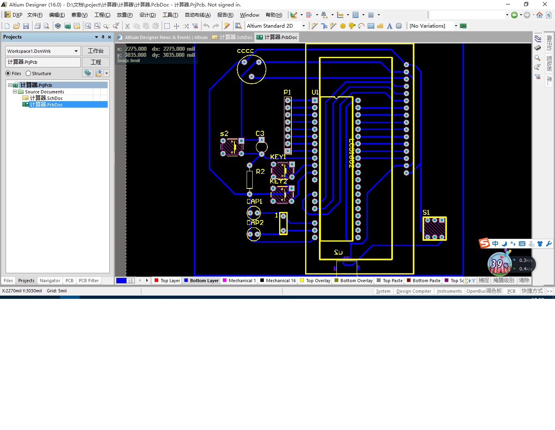Click the green Back navigation arrow
The width and height of the screenshot is (555, 430).
[514, 15]
